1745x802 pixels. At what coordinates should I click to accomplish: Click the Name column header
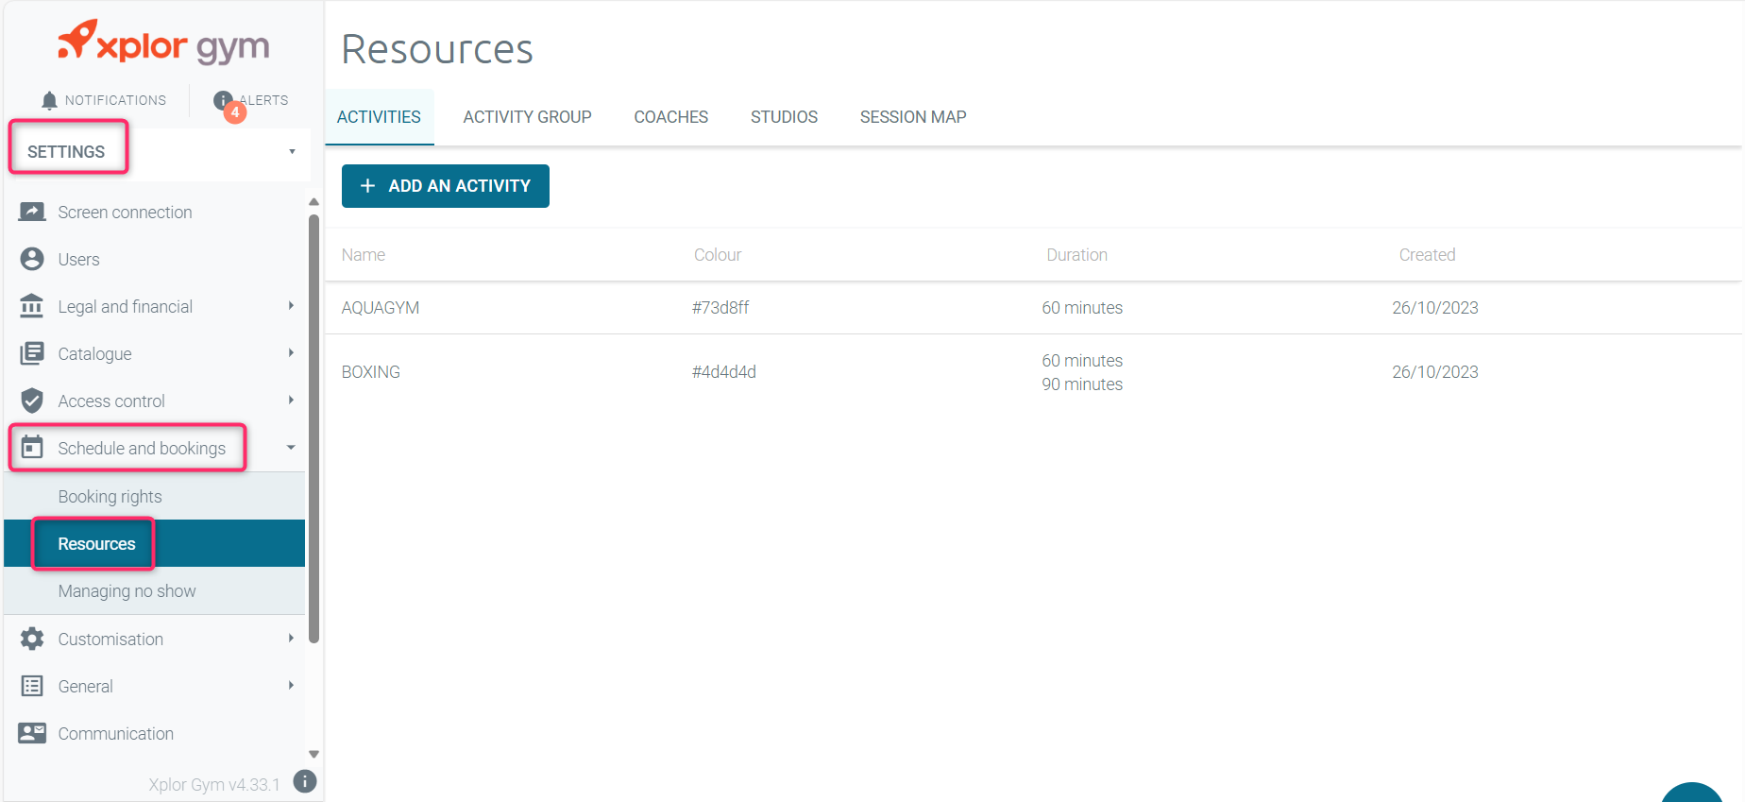click(364, 254)
